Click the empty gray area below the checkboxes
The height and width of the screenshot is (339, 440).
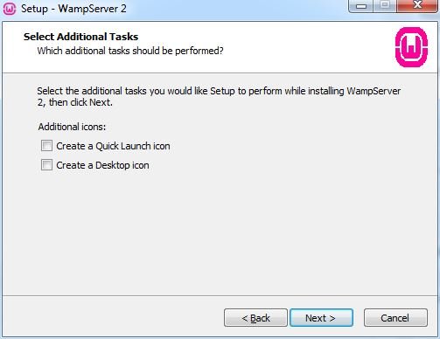[220, 233]
